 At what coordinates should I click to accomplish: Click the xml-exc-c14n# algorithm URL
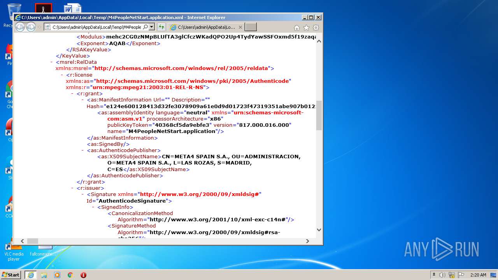click(218, 219)
